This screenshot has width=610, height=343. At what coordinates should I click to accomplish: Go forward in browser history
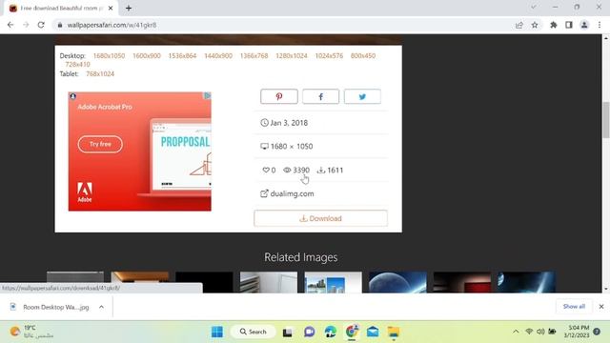(26, 25)
